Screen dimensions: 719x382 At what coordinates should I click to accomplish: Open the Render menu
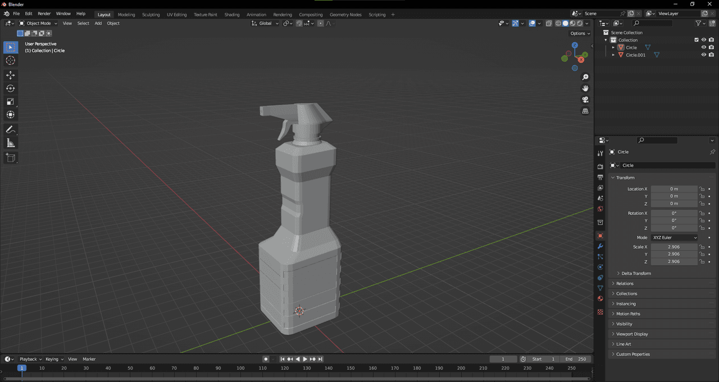click(44, 13)
